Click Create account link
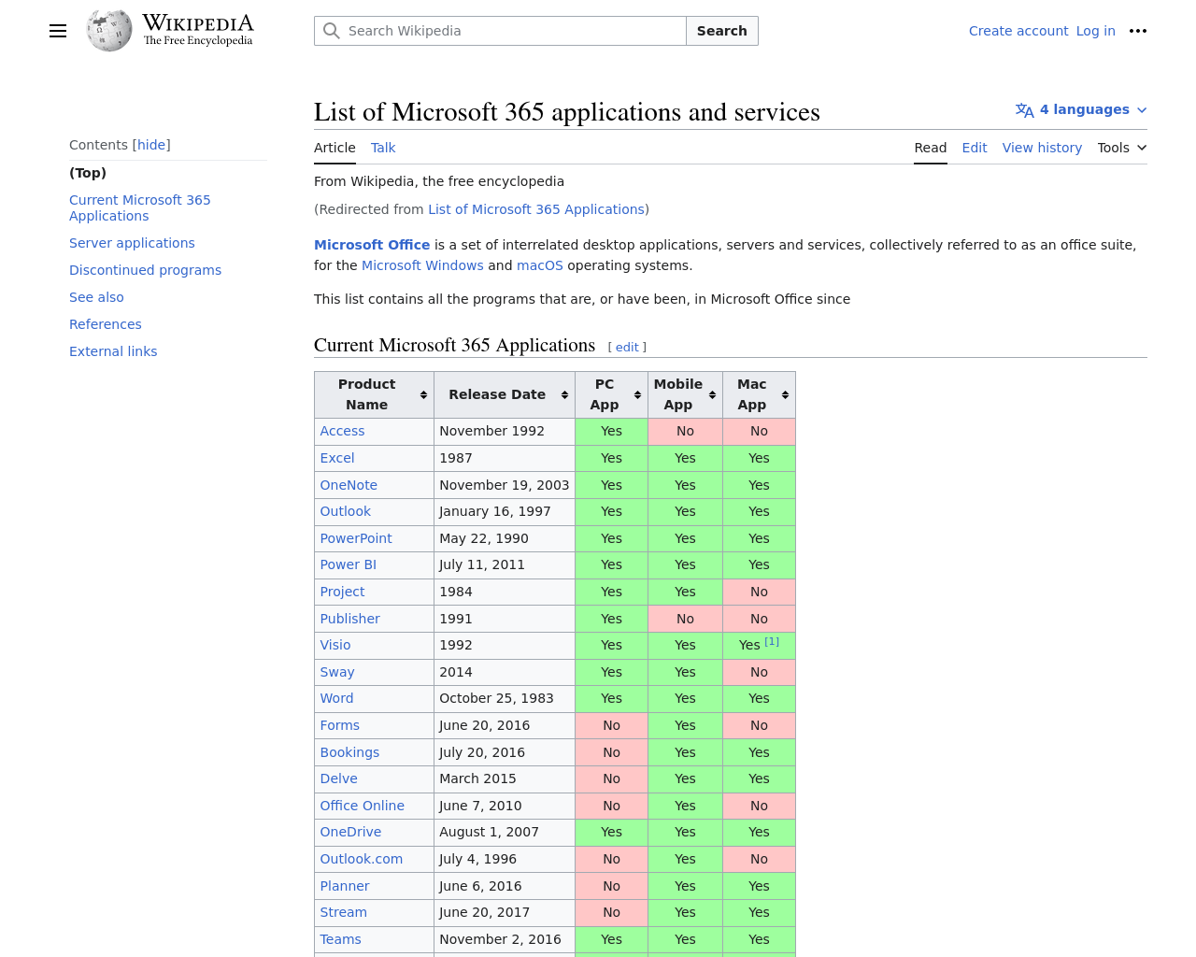 coord(1018,31)
